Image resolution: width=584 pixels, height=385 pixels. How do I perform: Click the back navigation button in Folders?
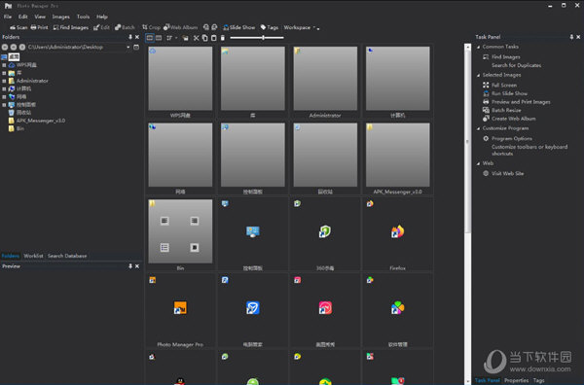click(5, 48)
